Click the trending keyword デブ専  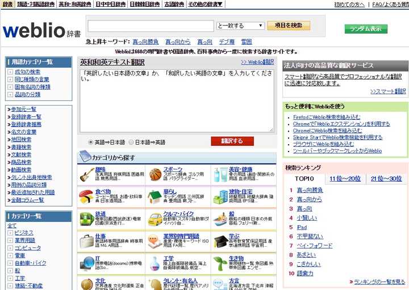(227, 41)
